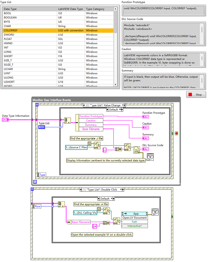
Task: Click the App invoke node header
Action: point(134,214)
